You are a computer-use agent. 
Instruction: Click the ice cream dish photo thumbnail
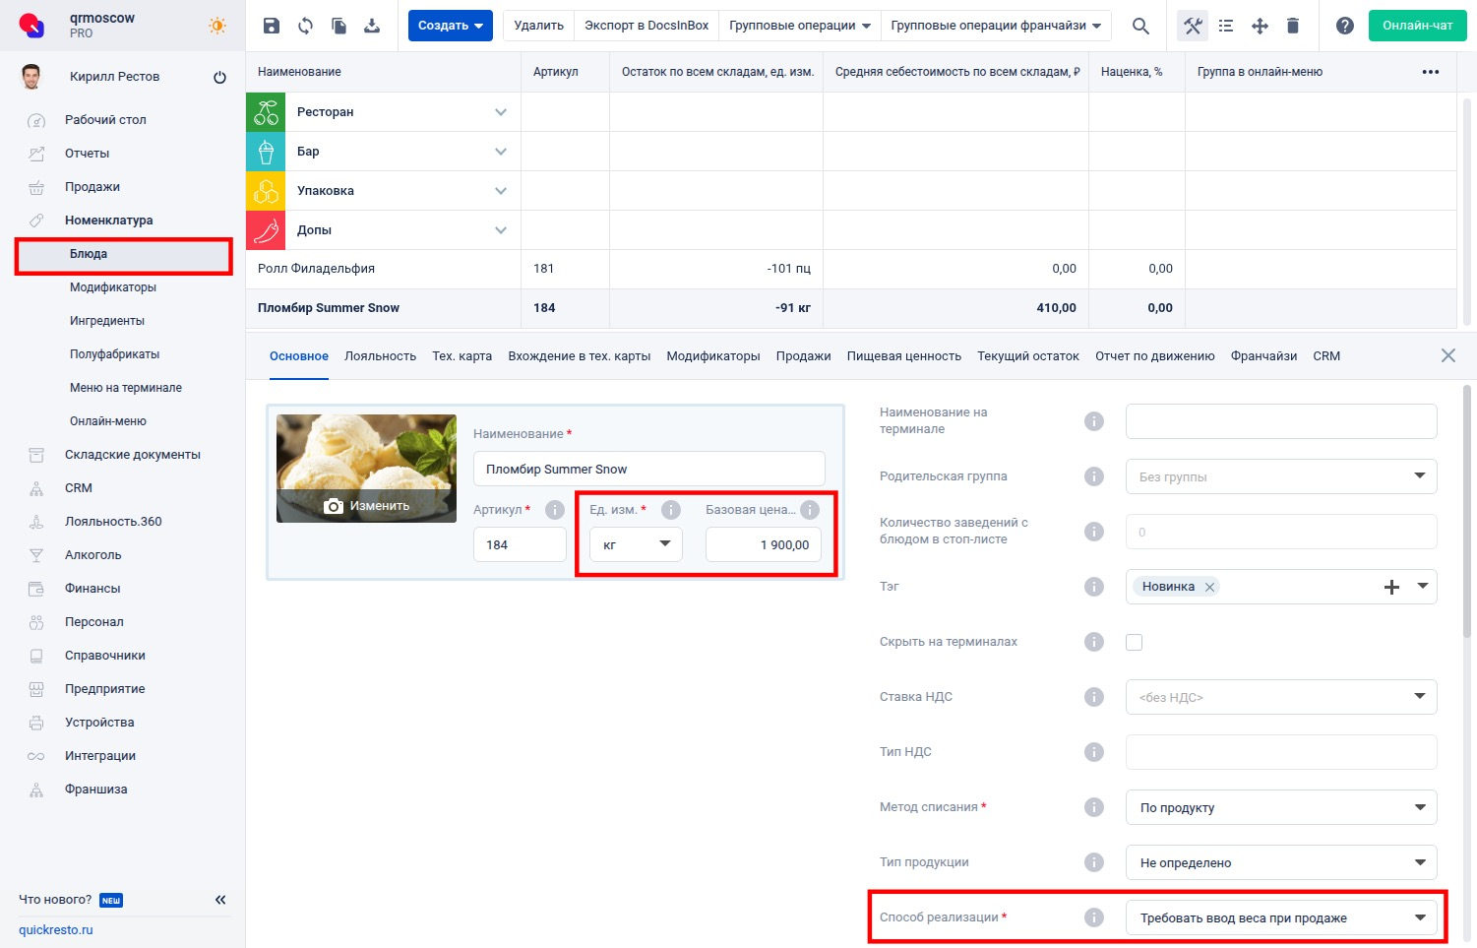[366, 453]
